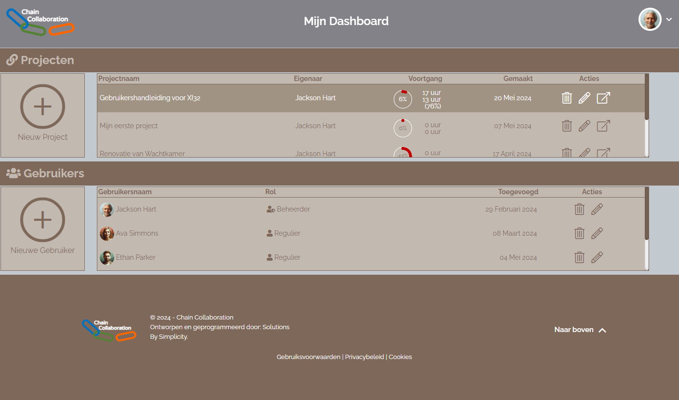Click the date 08 Maart 2024
The height and width of the screenshot is (400, 679).
point(515,233)
